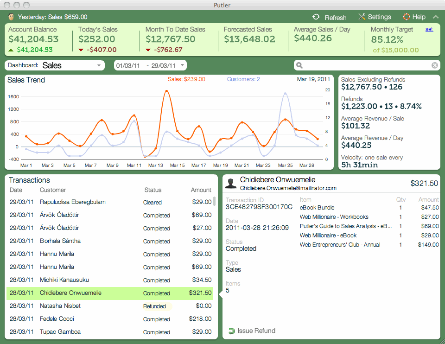Click the Help label
The image size is (445, 344).
(419, 17)
